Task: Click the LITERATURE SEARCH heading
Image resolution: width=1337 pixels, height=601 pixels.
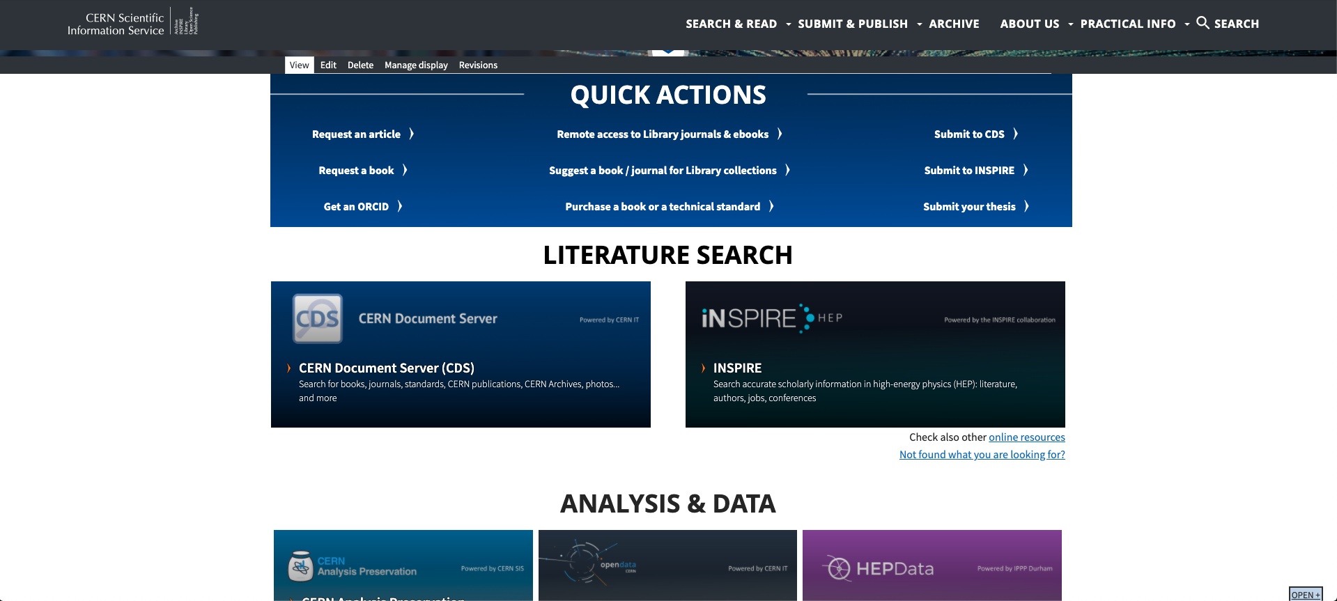Action: tap(668, 255)
